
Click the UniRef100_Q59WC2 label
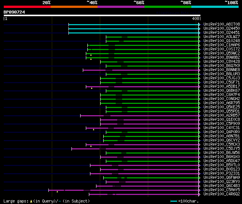222,53
